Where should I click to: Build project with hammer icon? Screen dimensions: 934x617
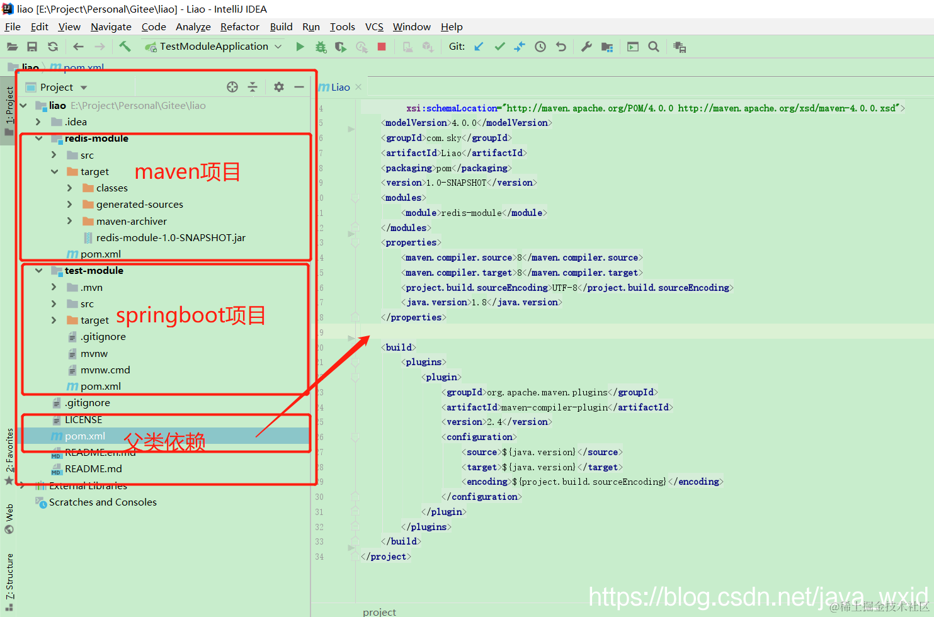point(125,47)
